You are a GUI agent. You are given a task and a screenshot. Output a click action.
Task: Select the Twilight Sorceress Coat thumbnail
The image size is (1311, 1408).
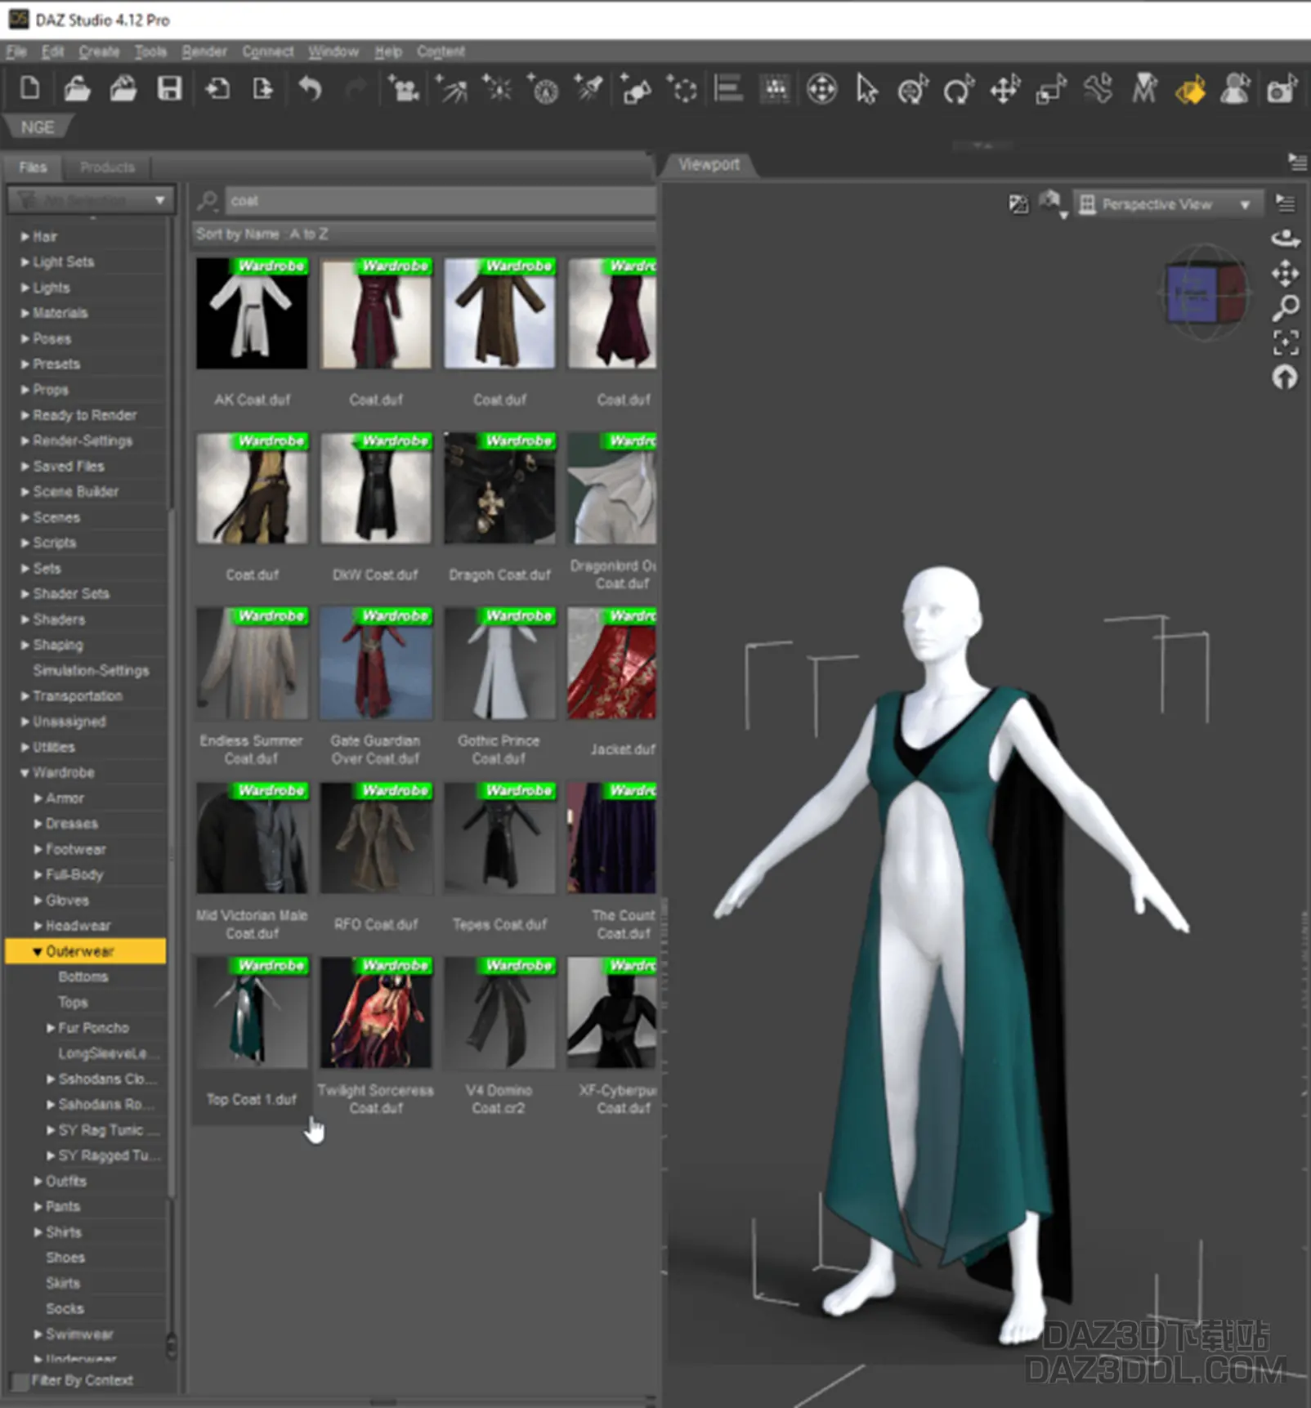coord(376,1013)
